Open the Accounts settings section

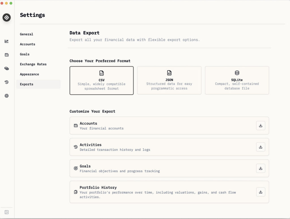click(27, 44)
